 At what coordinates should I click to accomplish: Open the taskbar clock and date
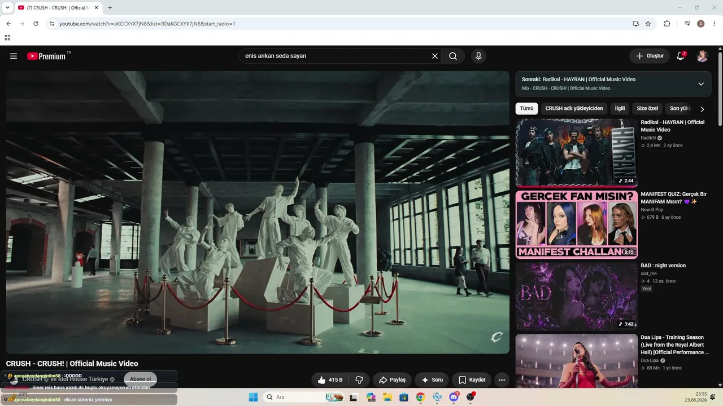click(696, 397)
